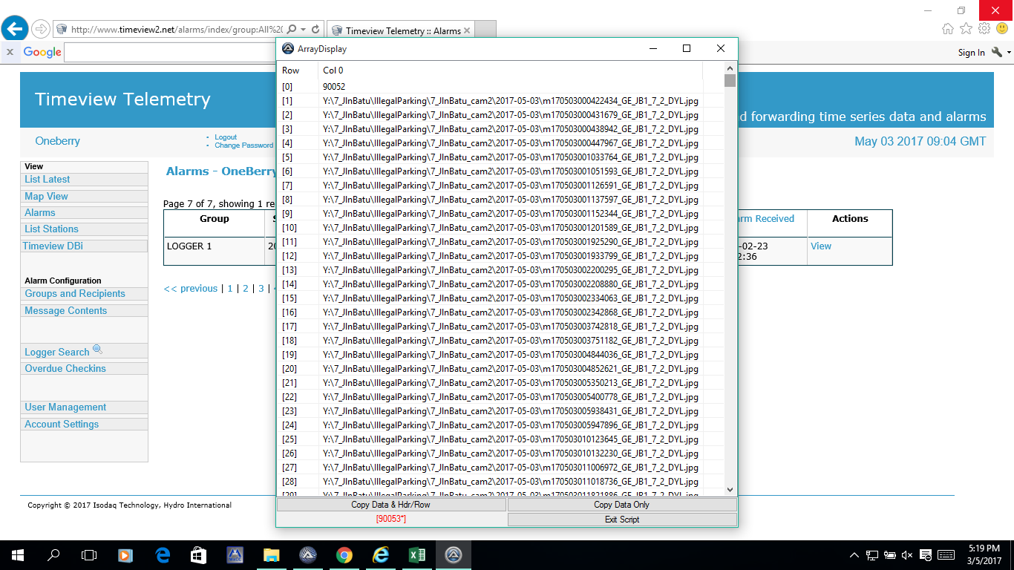
Task: Click the Logger Search magnifier icon
Action: tap(97, 350)
